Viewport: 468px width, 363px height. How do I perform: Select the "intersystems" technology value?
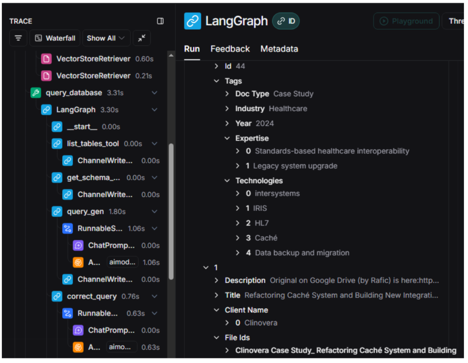(x=277, y=194)
